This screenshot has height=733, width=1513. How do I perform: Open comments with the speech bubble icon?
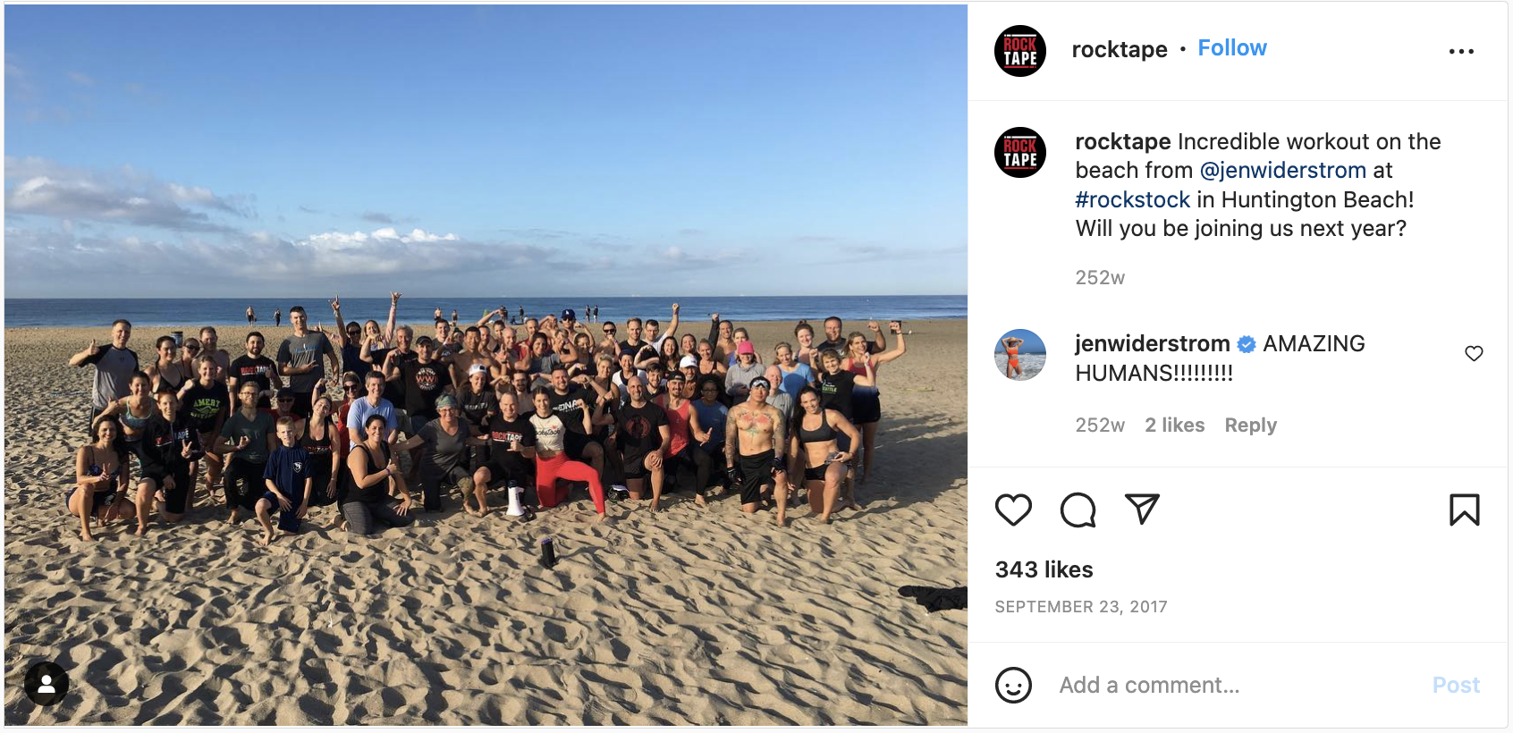coord(1078,510)
